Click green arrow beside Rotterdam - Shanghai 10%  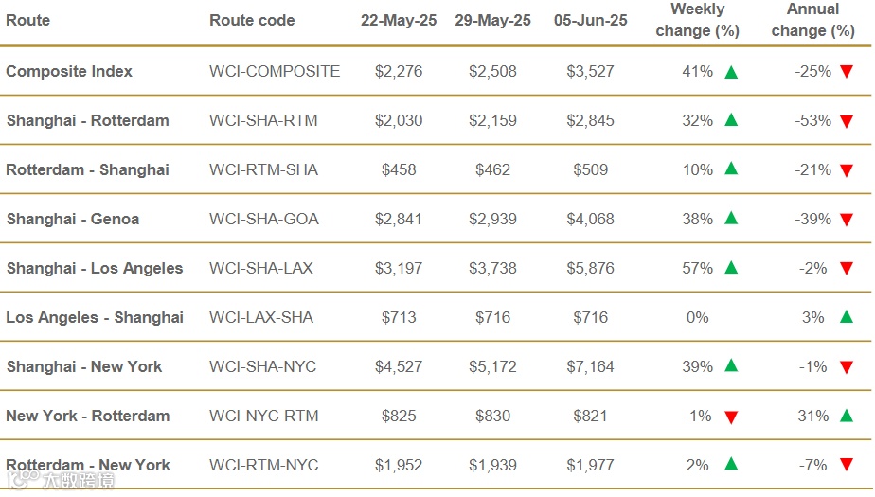tap(730, 170)
